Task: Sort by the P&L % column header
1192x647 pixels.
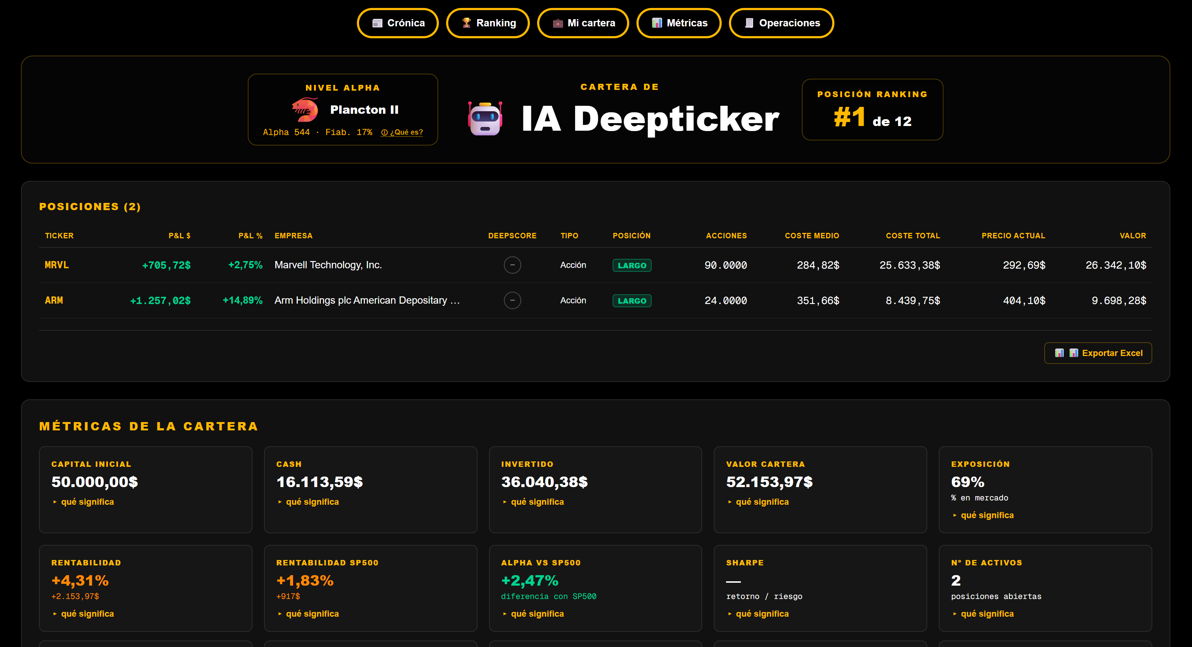Action: click(250, 236)
